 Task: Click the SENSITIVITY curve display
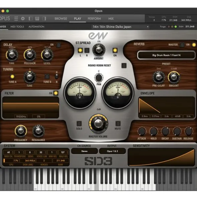pos(162,157)
